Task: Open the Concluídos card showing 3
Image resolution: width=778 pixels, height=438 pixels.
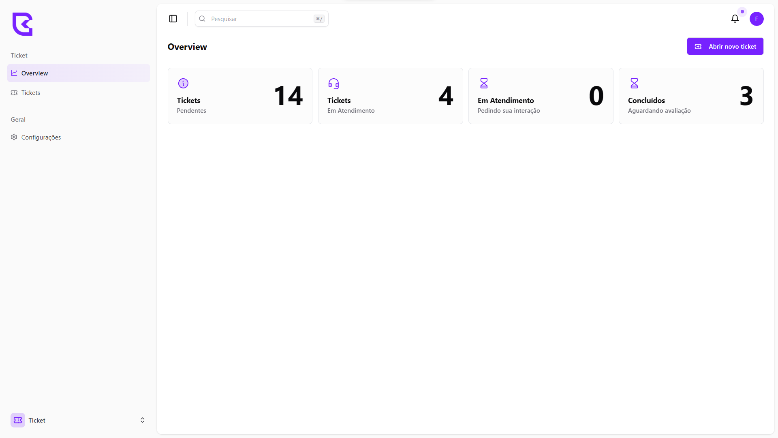Action: (691, 96)
